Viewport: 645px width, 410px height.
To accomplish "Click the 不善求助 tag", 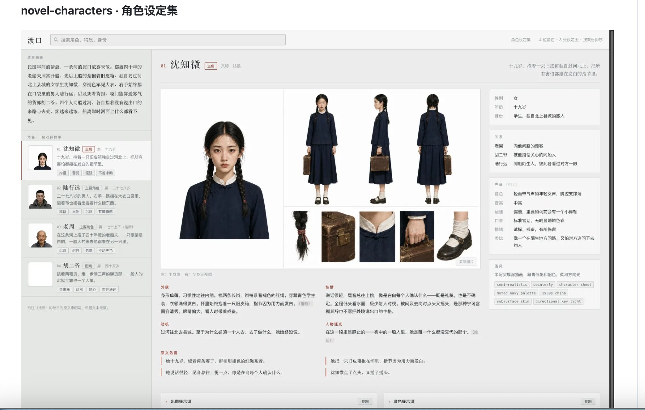I will (x=105, y=173).
